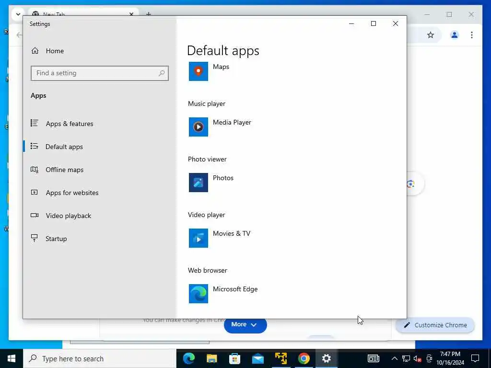This screenshot has width=491, height=368.
Task: Open Mail app from taskbar
Action: (x=257, y=358)
